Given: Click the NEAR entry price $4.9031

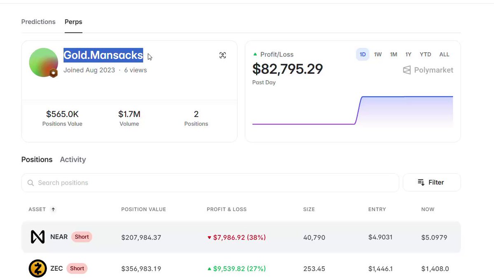Looking at the screenshot, I should coord(380,237).
